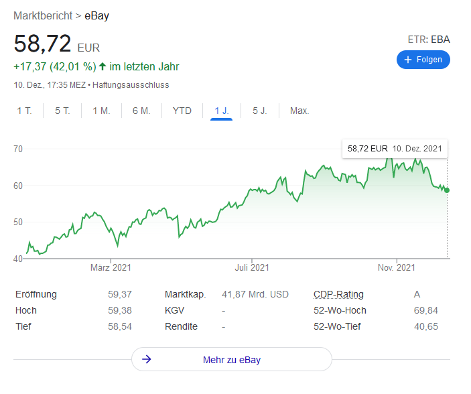Switch to the 5 T. time range
The image size is (471, 394).
(62, 111)
